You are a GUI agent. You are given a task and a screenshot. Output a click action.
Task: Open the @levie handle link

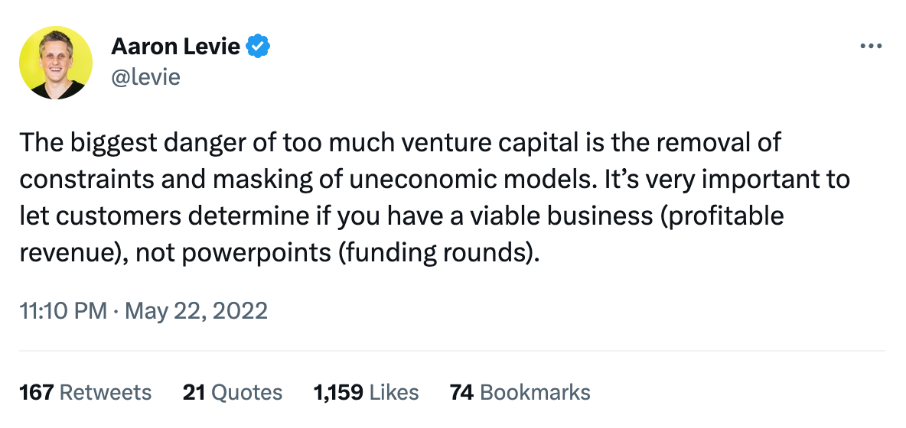click(x=145, y=76)
